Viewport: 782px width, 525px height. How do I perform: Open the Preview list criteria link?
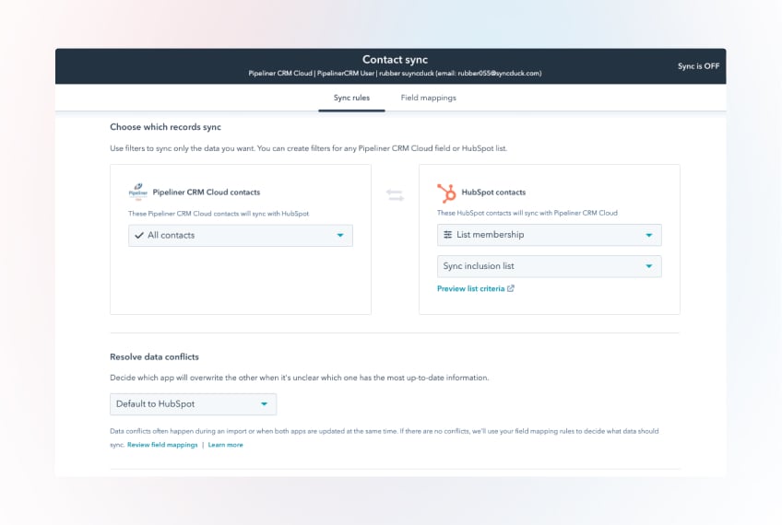pyautogui.click(x=470, y=288)
